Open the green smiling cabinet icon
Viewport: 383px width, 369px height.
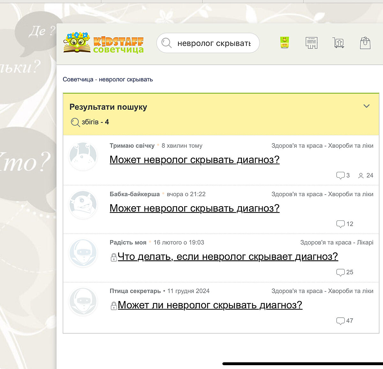284,42
